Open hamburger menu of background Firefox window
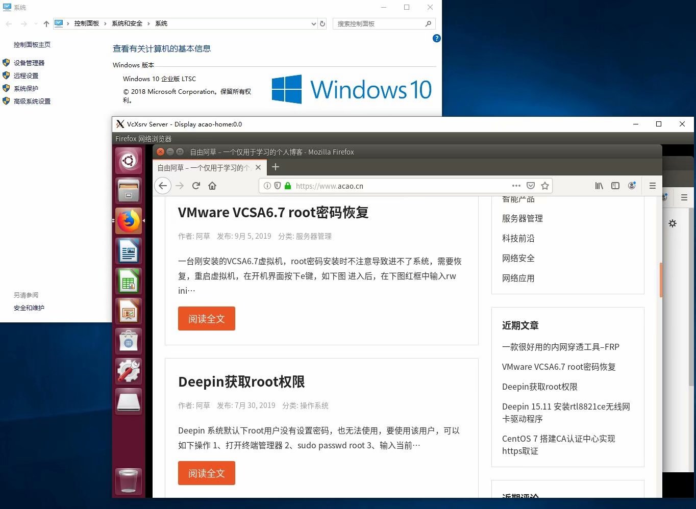 click(x=684, y=197)
